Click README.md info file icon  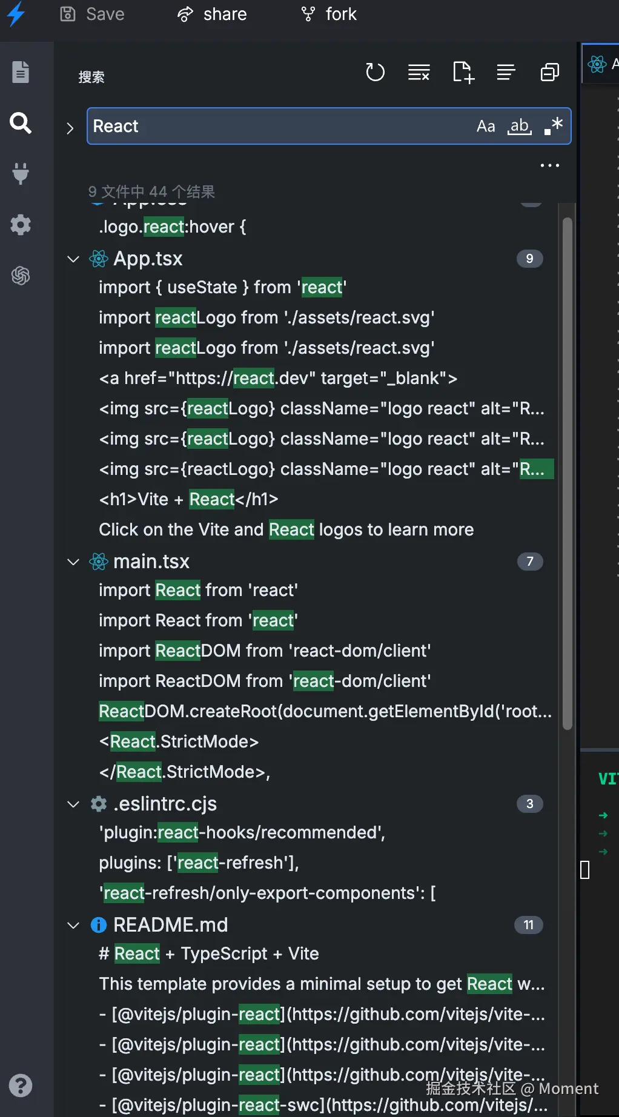(99, 925)
